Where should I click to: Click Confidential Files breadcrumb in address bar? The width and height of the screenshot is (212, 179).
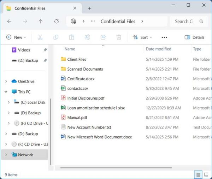point(118,21)
